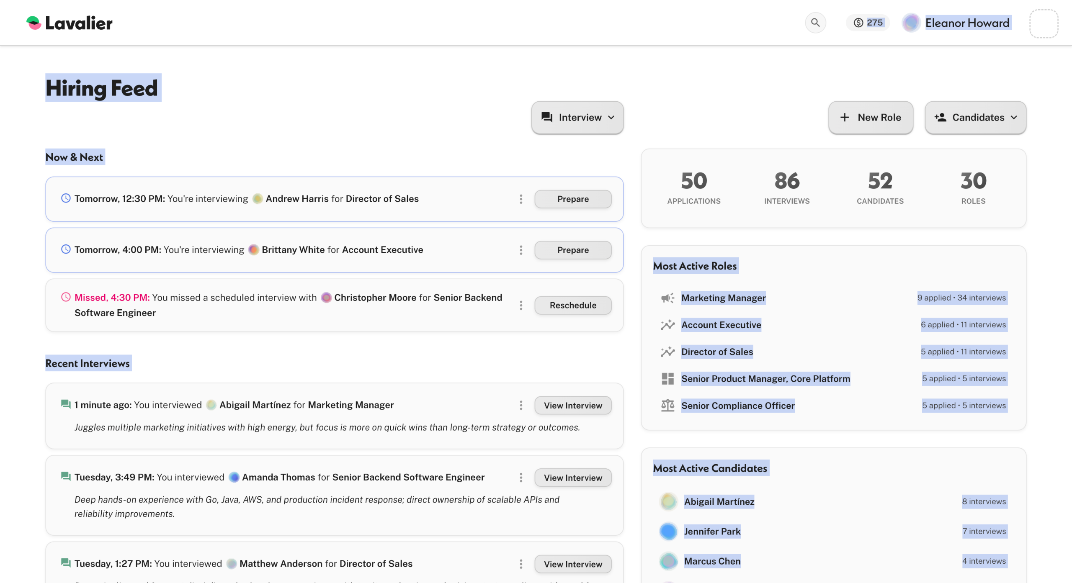The width and height of the screenshot is (1072, 583).
Task: Expand the Candidates dropdown
Action: (x=975, y=118)
